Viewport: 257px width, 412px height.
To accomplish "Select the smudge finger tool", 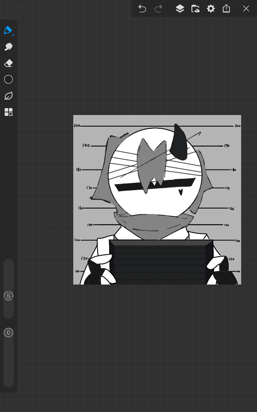I will (x=9, y=47).
